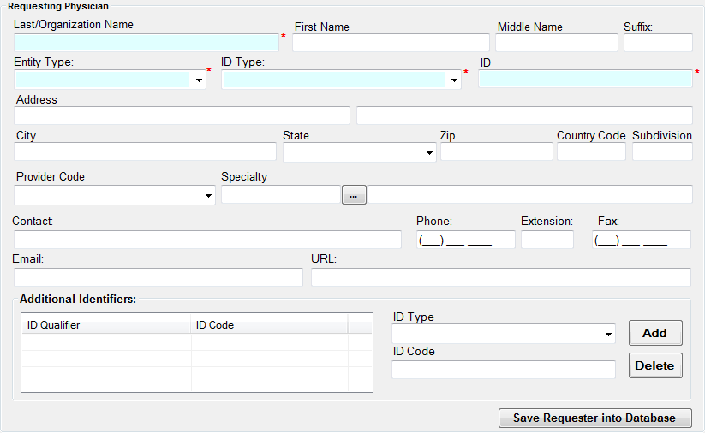The image size is (705, 433).
Task: Click Save Requester into Database
Action: [x=595, y=418]
